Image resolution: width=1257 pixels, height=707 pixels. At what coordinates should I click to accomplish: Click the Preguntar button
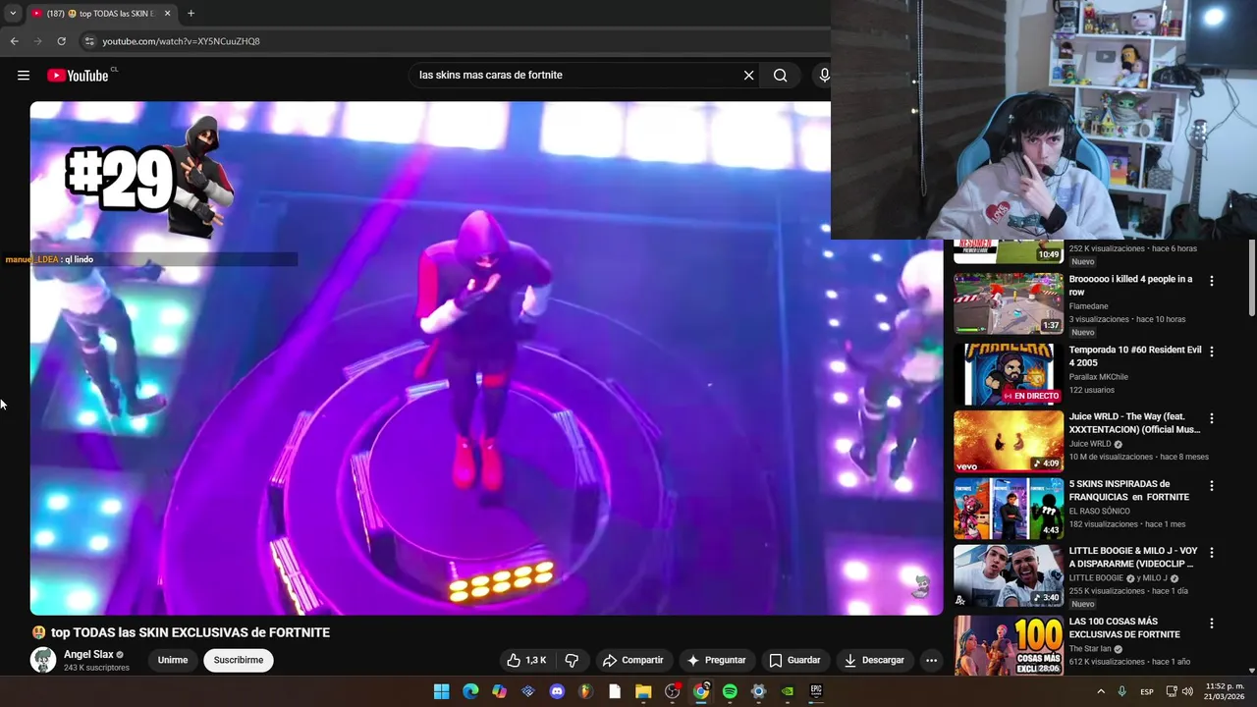[x=717, y=660]
